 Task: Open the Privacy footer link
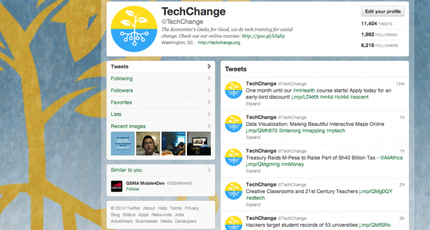pos(192,208)
